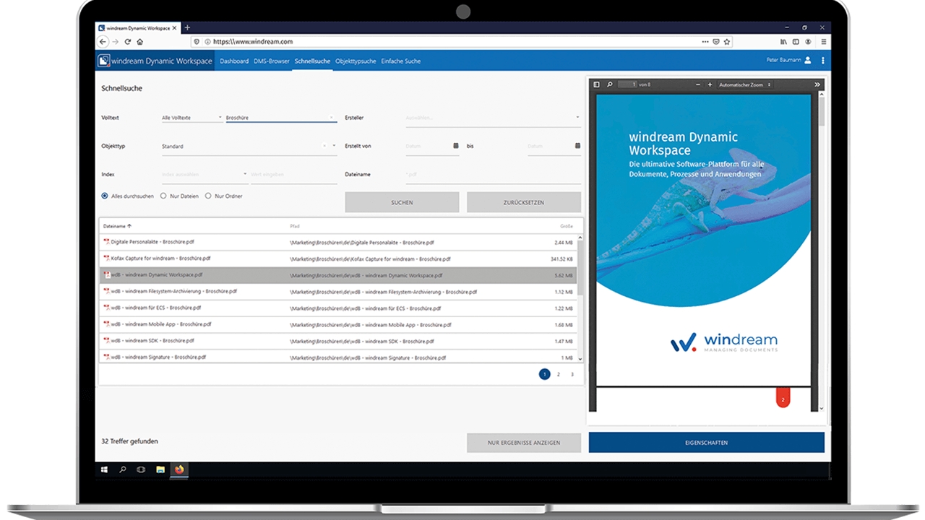Select the Schnellsuche tab

tap(312, 61)
